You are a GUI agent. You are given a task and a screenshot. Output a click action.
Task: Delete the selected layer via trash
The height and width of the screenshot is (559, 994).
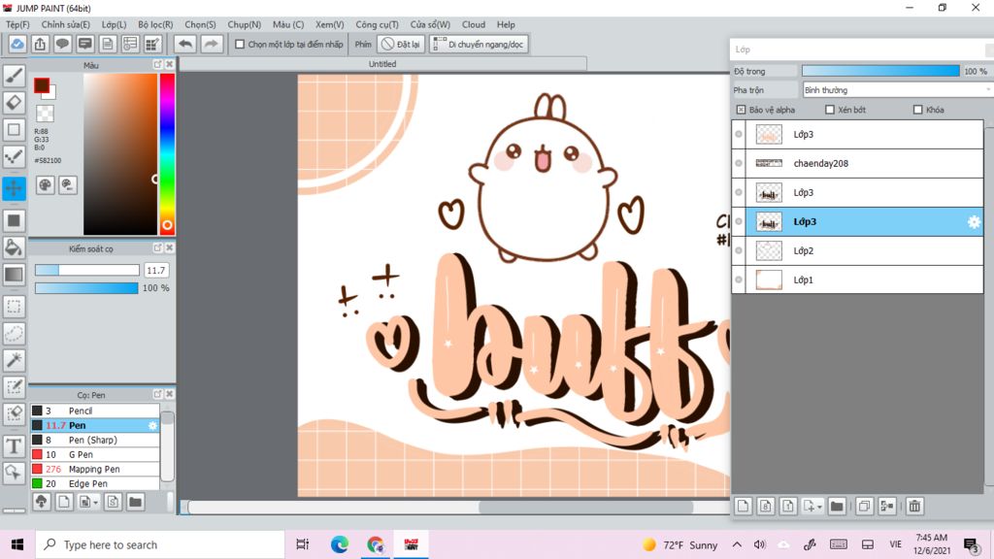point(914,506)
